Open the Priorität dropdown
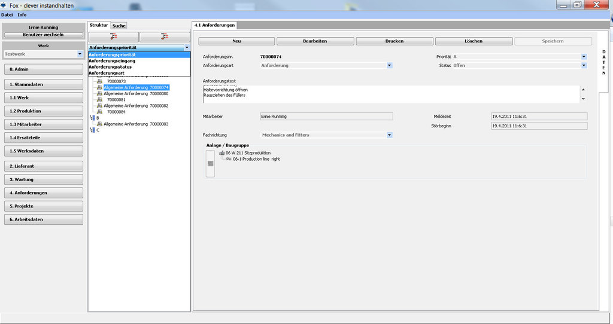613x324 pixels. (584, 56)
